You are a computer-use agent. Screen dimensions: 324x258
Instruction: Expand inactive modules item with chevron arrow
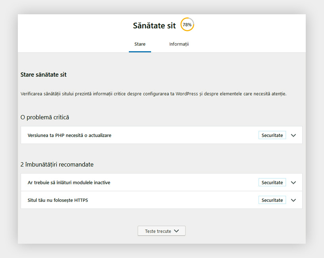pos(293,183)
